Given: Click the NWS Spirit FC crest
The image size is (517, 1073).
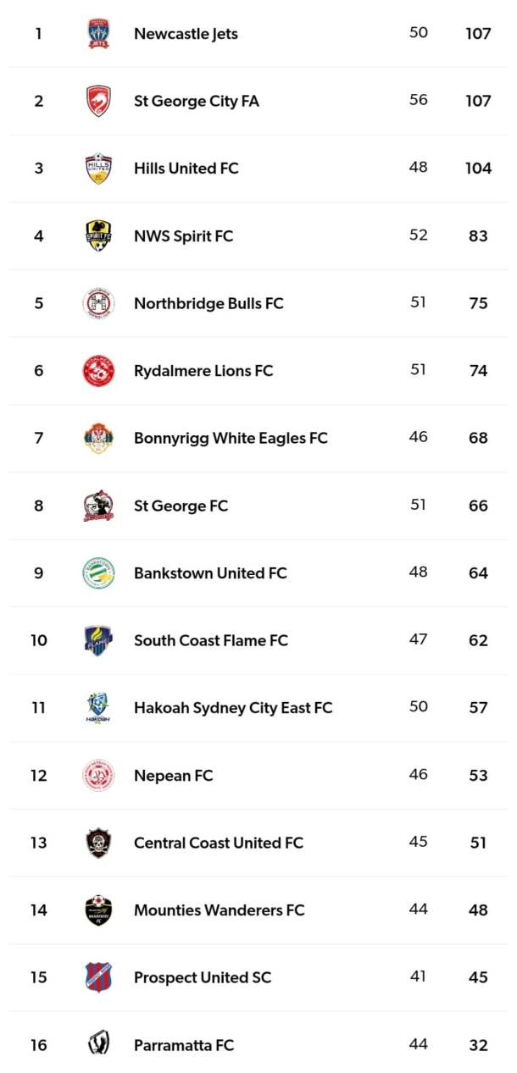Looking at the screenshot, I should [99, 235].
